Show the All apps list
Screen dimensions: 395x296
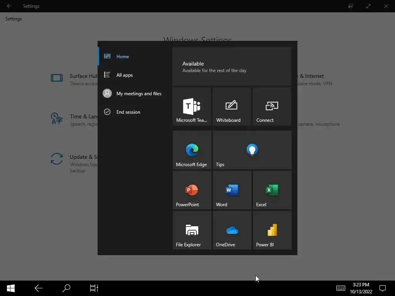[133, 75]
